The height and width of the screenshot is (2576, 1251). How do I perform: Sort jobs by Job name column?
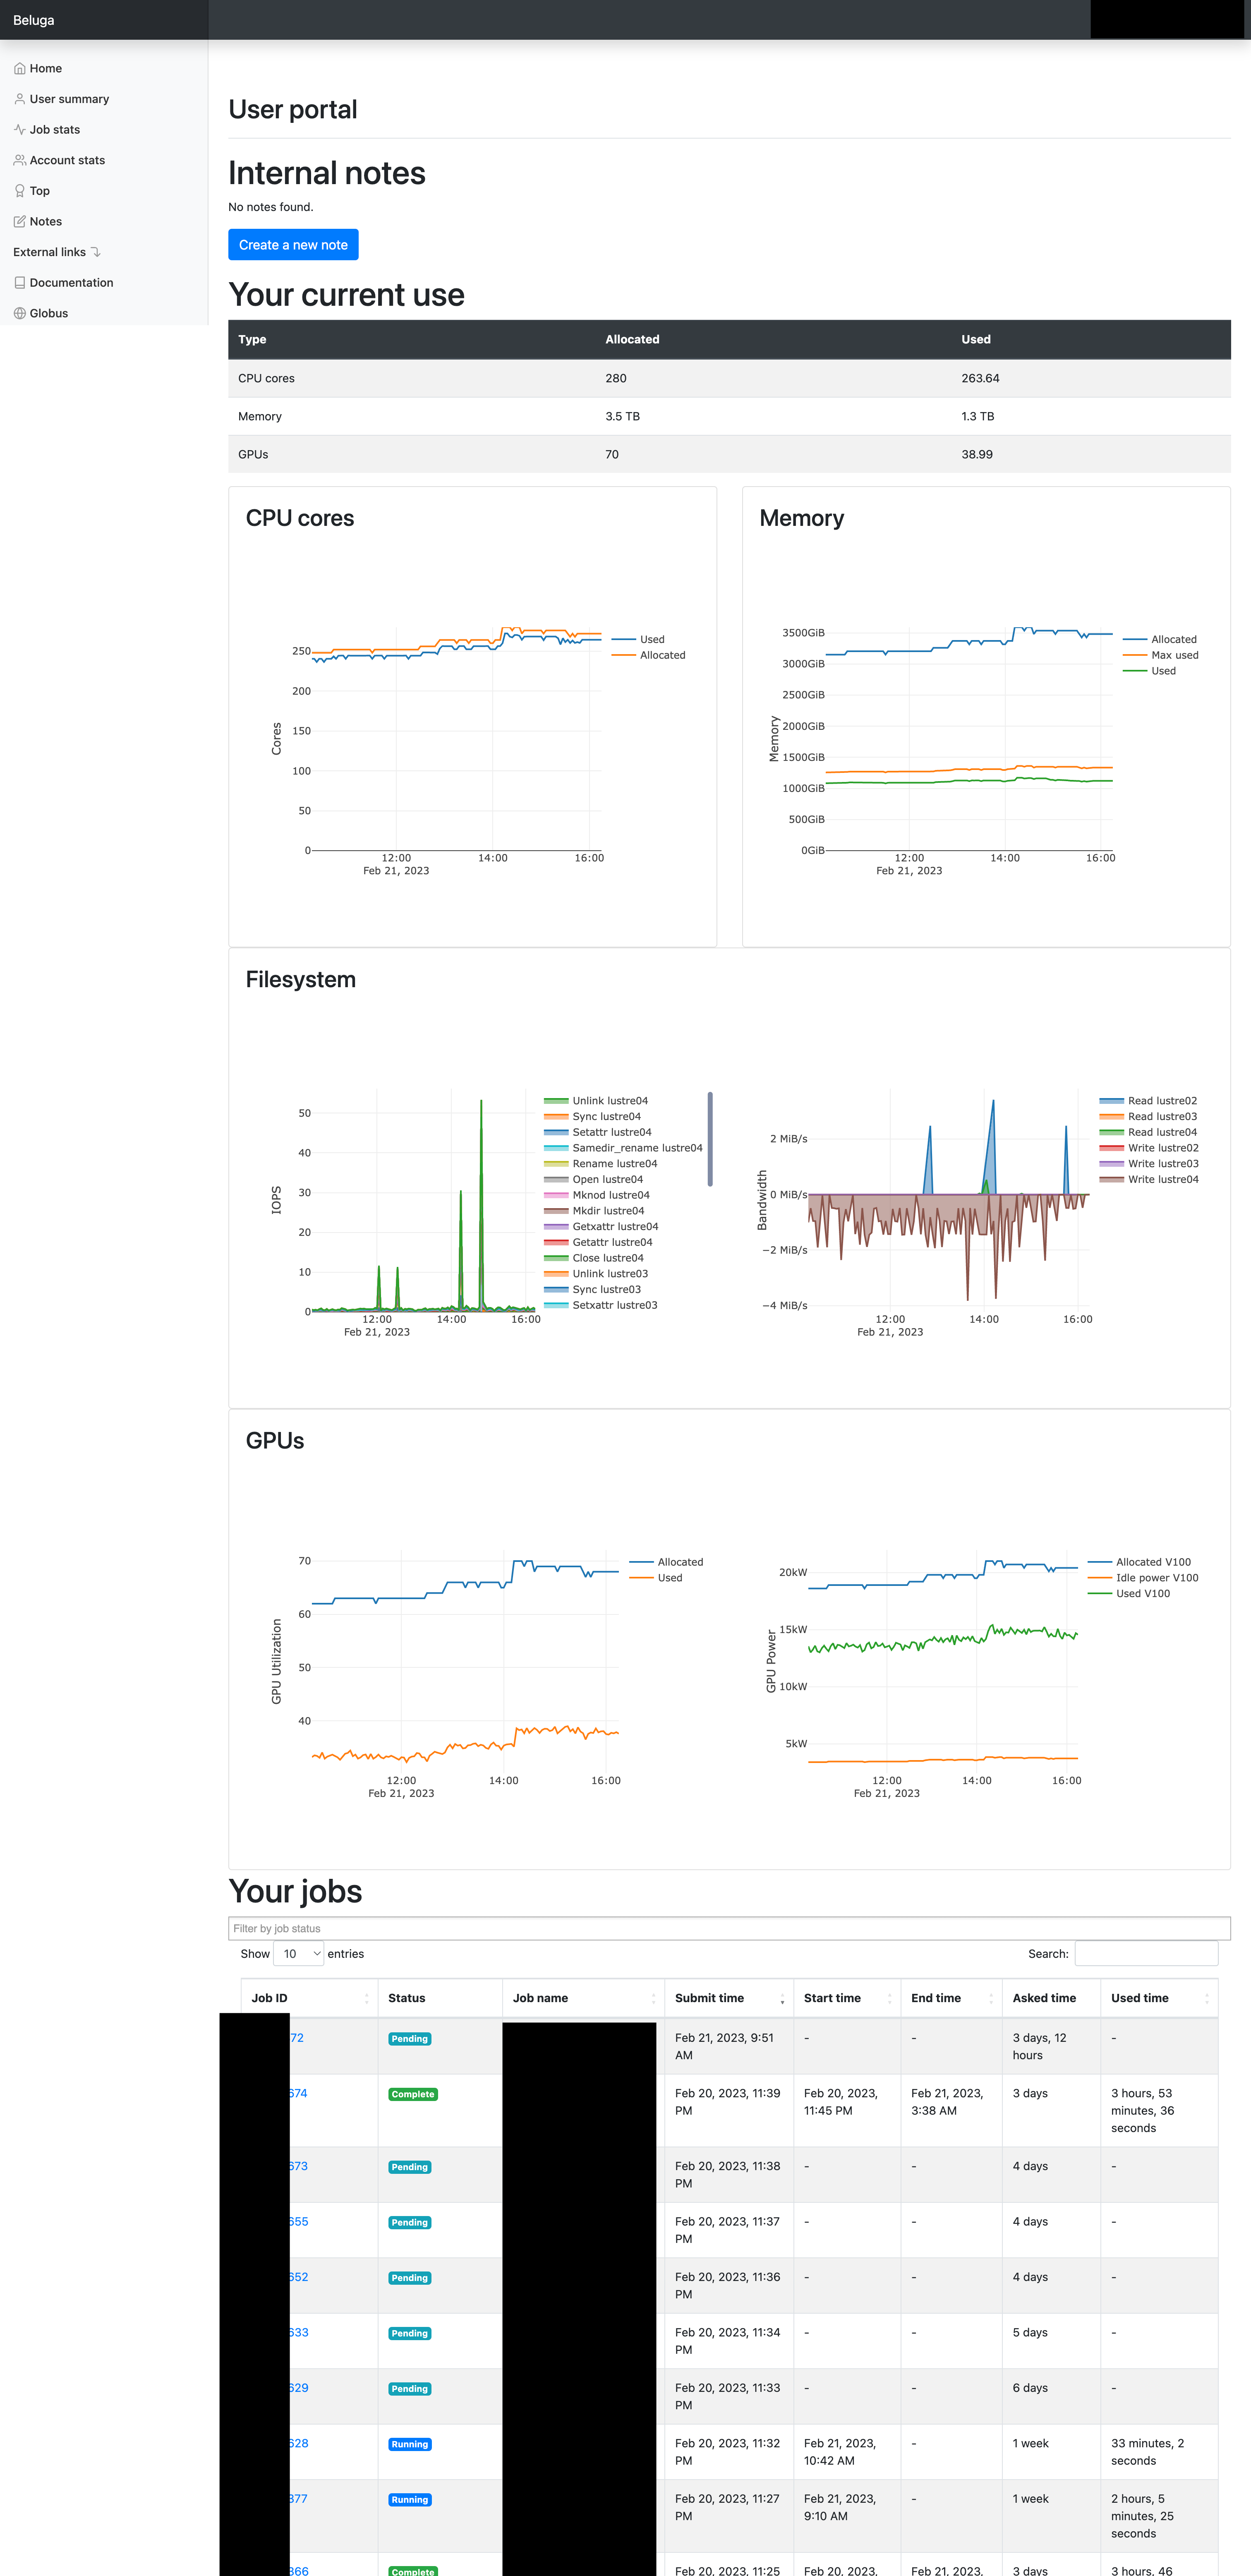coord(583,1998)
